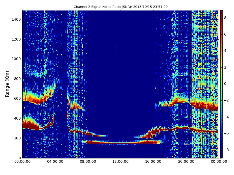Click the 600 range tick label
This screenshot has width=234, height=175.
(17, 99)
